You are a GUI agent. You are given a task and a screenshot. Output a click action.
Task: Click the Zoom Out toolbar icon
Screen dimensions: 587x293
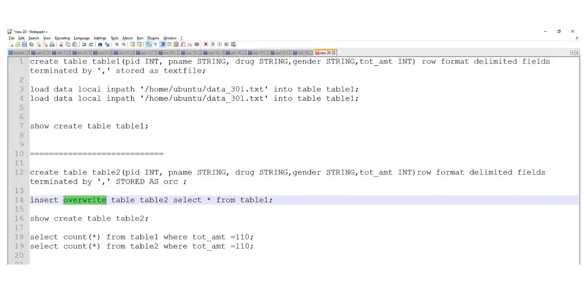(123, 44)
